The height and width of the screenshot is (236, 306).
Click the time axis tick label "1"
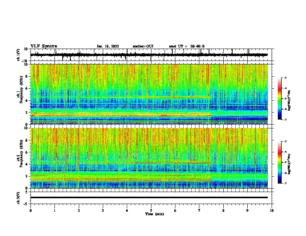tap(54, 211)
